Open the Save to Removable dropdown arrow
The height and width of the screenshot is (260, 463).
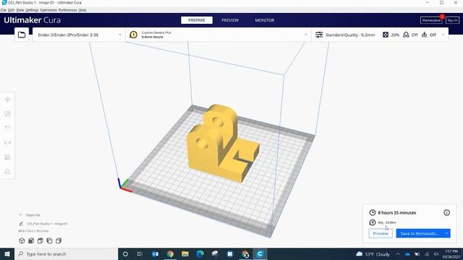tap(447, 233)
